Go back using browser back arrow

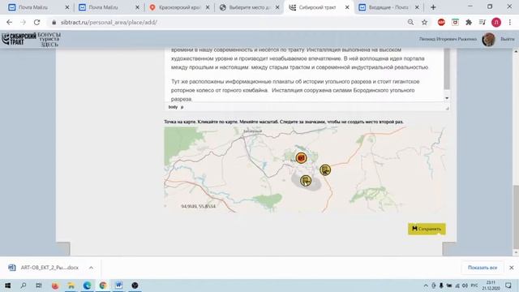click(x=9, y=22)
